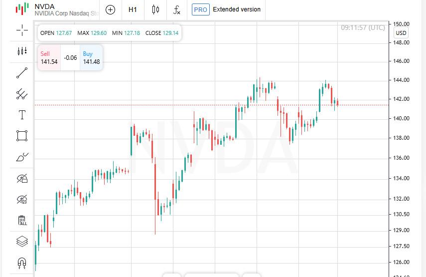Click the NVDA symbol name
Image resolution: width=426 pixels, height=277 pixels.
[44, 6]
